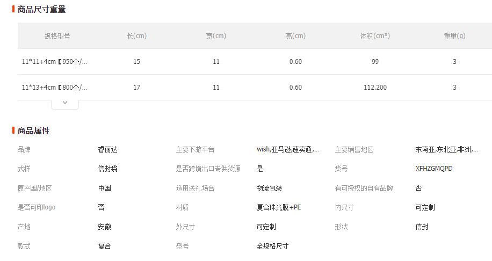Click the style value 信封袋
This screenshot has width=492, height=261.
[x=107, y=169]
